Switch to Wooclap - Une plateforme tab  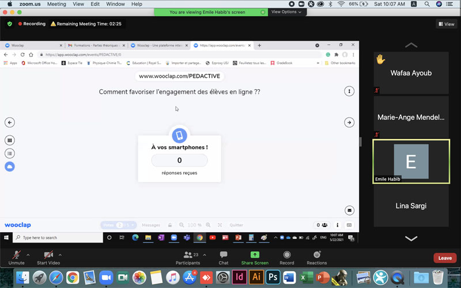click(x=159, y=46)
